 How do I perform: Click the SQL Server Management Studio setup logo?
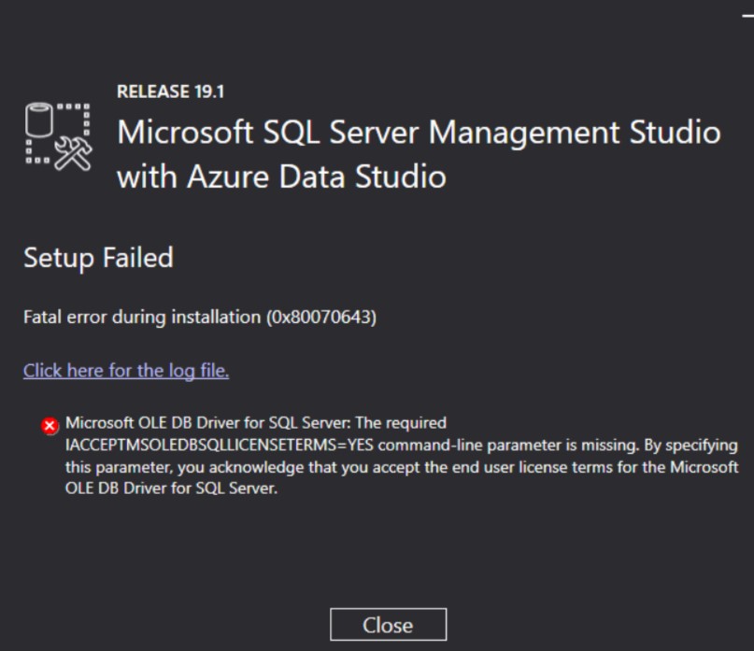[57, 136]
